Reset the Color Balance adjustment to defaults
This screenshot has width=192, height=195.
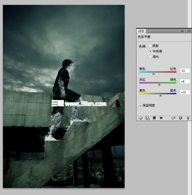180,118
